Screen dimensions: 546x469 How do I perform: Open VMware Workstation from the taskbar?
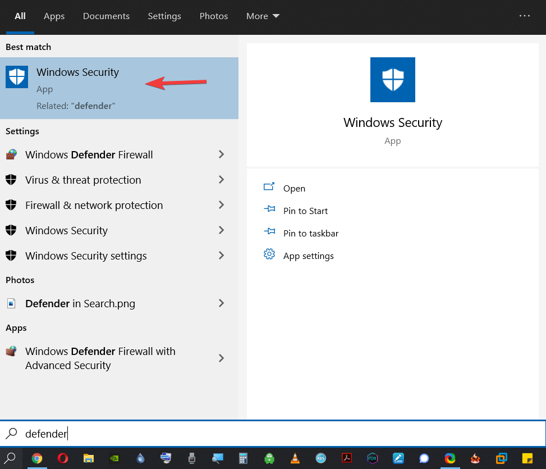coord(502,458)
